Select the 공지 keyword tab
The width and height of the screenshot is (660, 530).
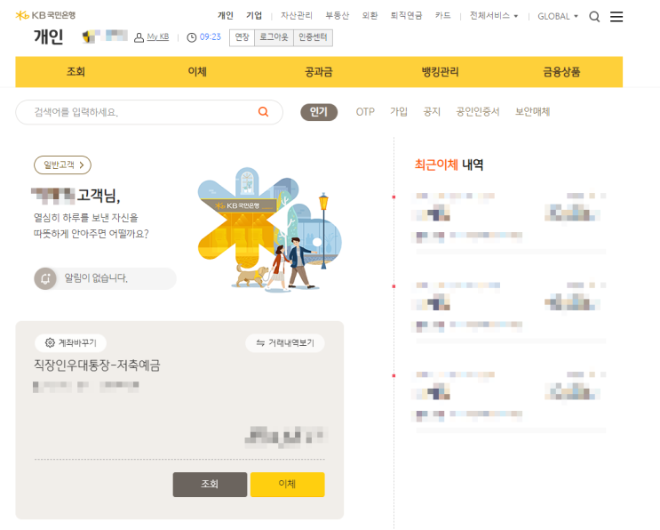click(432, 112)
